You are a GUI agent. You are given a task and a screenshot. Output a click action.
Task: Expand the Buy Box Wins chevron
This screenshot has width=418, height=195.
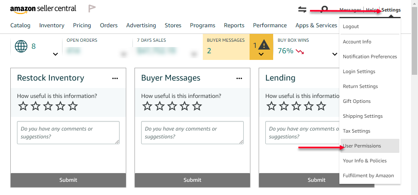(335, 54)
